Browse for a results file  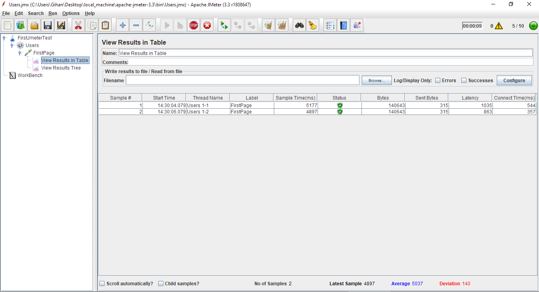[376, 80]
